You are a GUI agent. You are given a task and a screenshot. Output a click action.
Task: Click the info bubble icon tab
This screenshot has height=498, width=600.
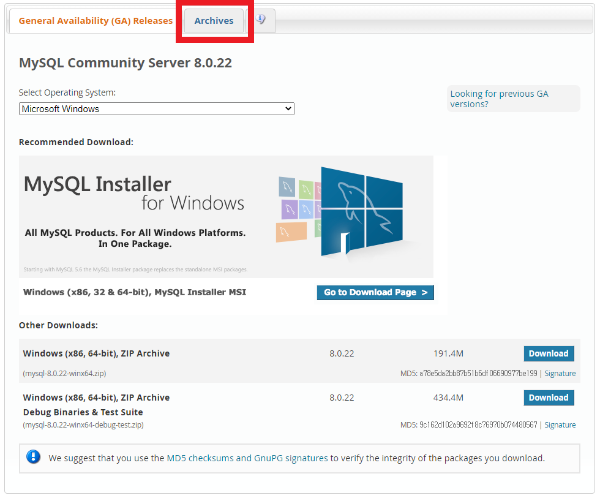261,20
